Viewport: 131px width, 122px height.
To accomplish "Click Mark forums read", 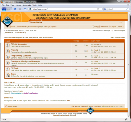I will (118, 38).
